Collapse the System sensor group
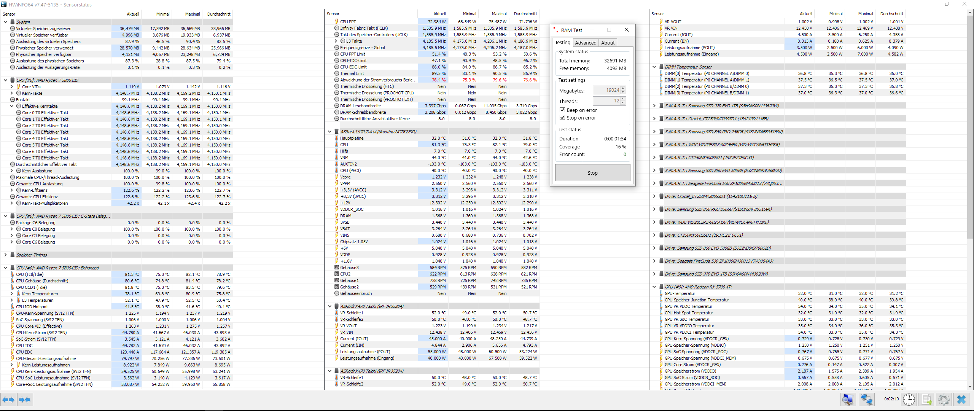 (6, 22)
